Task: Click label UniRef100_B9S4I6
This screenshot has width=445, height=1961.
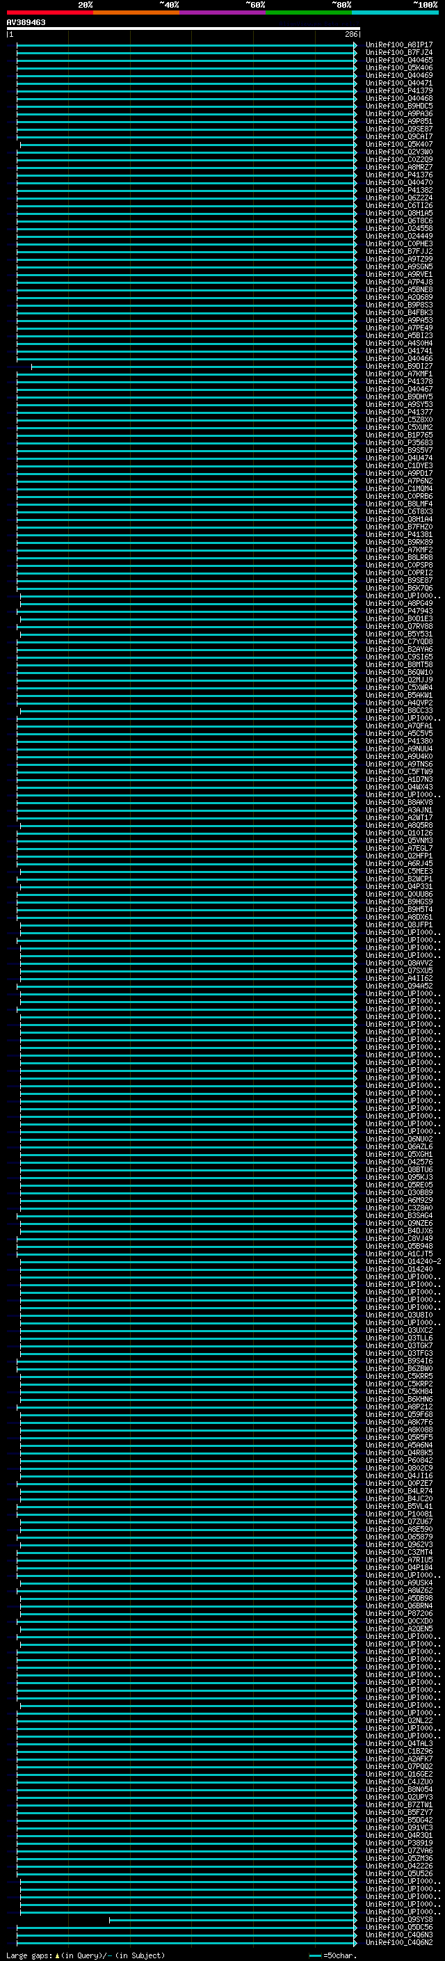Action: 398,1361
